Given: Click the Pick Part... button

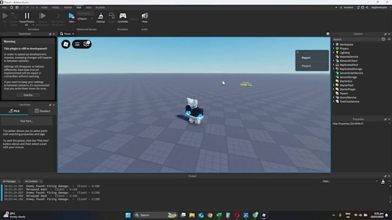Looking at the screenshot, I should point(27,121).
